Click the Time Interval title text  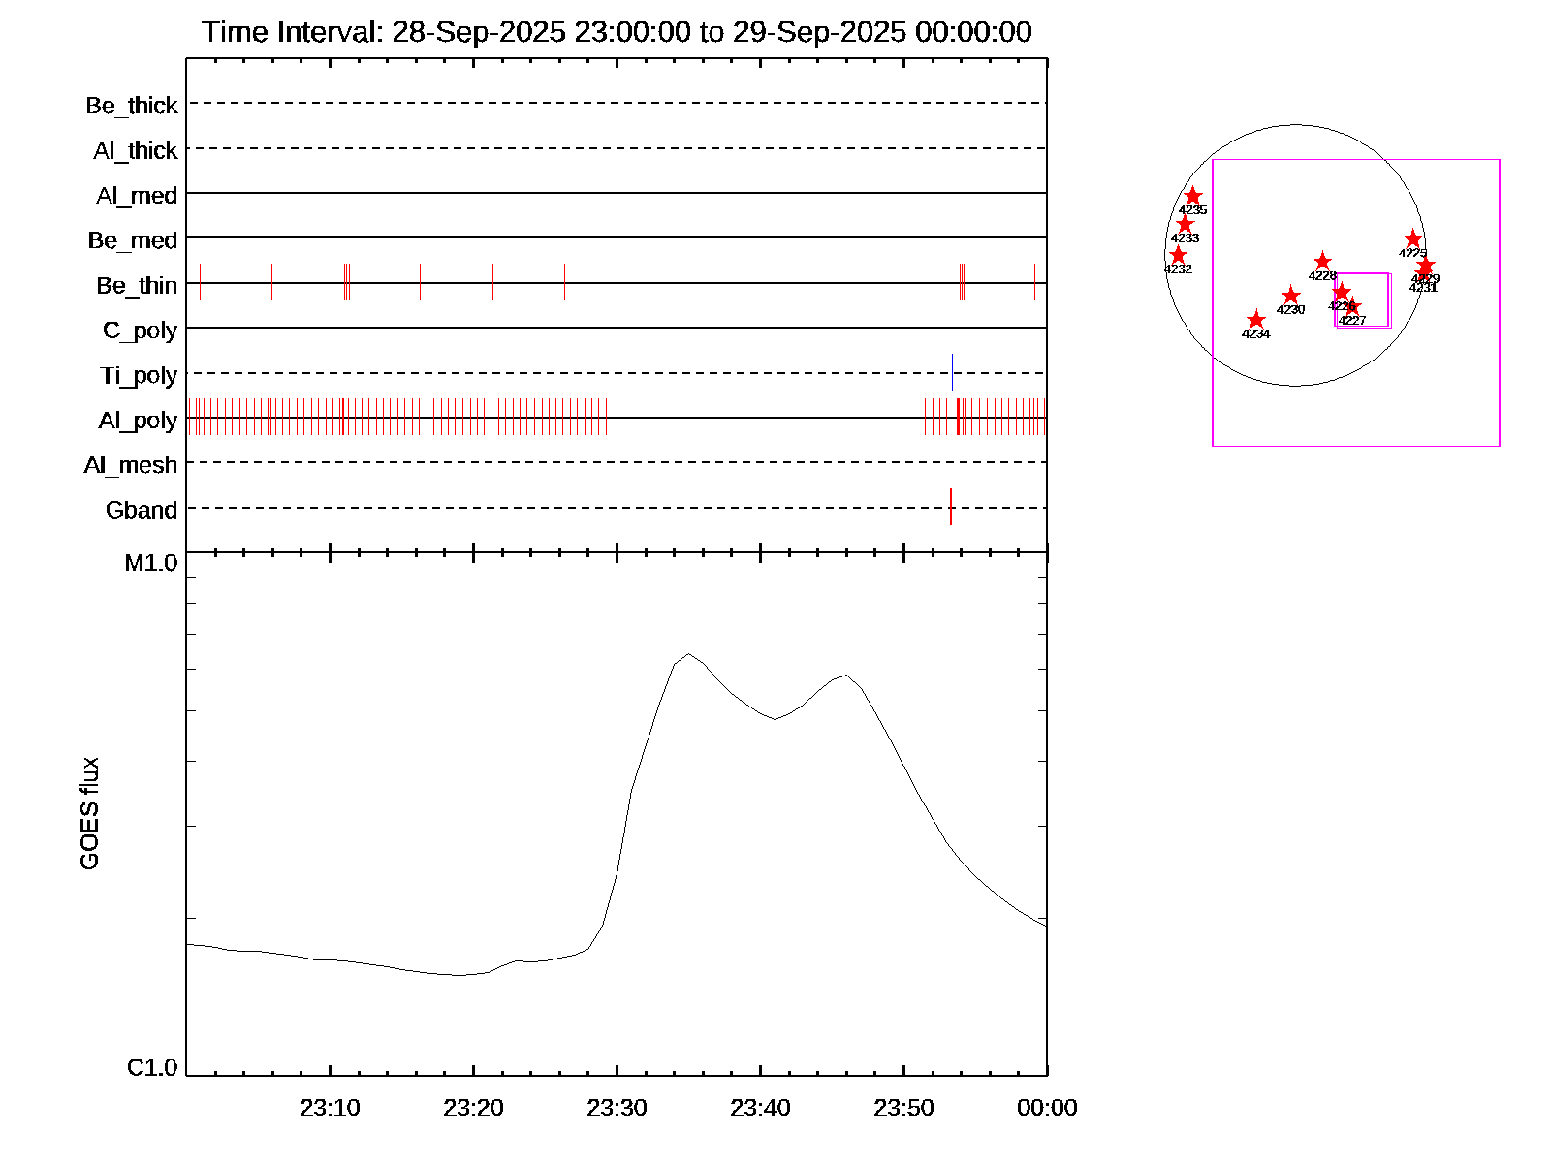(x=617, y=32)
